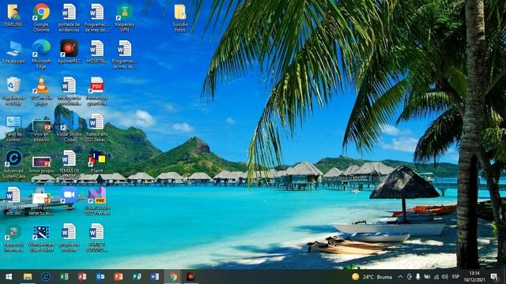This screenshot has height=284, width=506.
Task: Select 'plan cajitas oct. dic' Word document
Action: tap(13, 201)
